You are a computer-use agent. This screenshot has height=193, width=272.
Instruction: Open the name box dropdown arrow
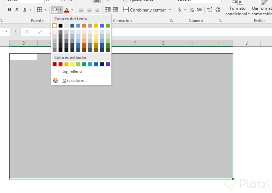(6, 32)
